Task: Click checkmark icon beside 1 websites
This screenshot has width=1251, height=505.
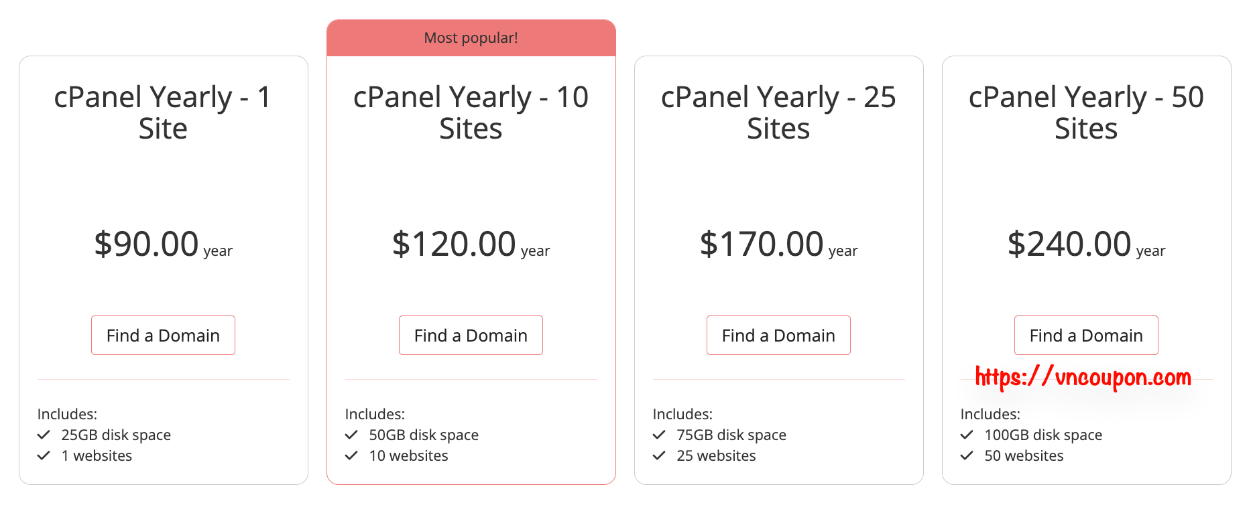Action: (44, 456)
